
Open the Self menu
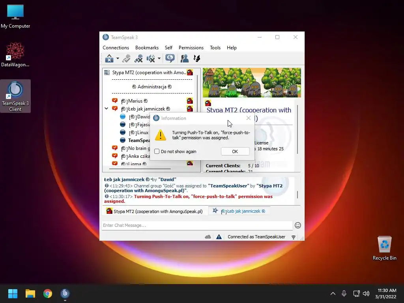click(168, 48)
